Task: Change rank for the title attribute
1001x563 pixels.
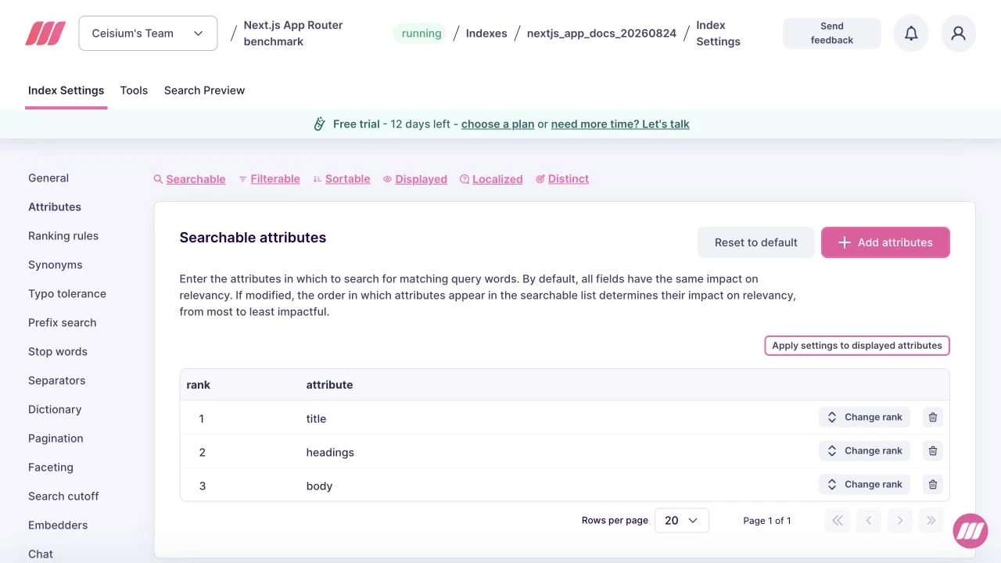Action: tap(865, 418)
